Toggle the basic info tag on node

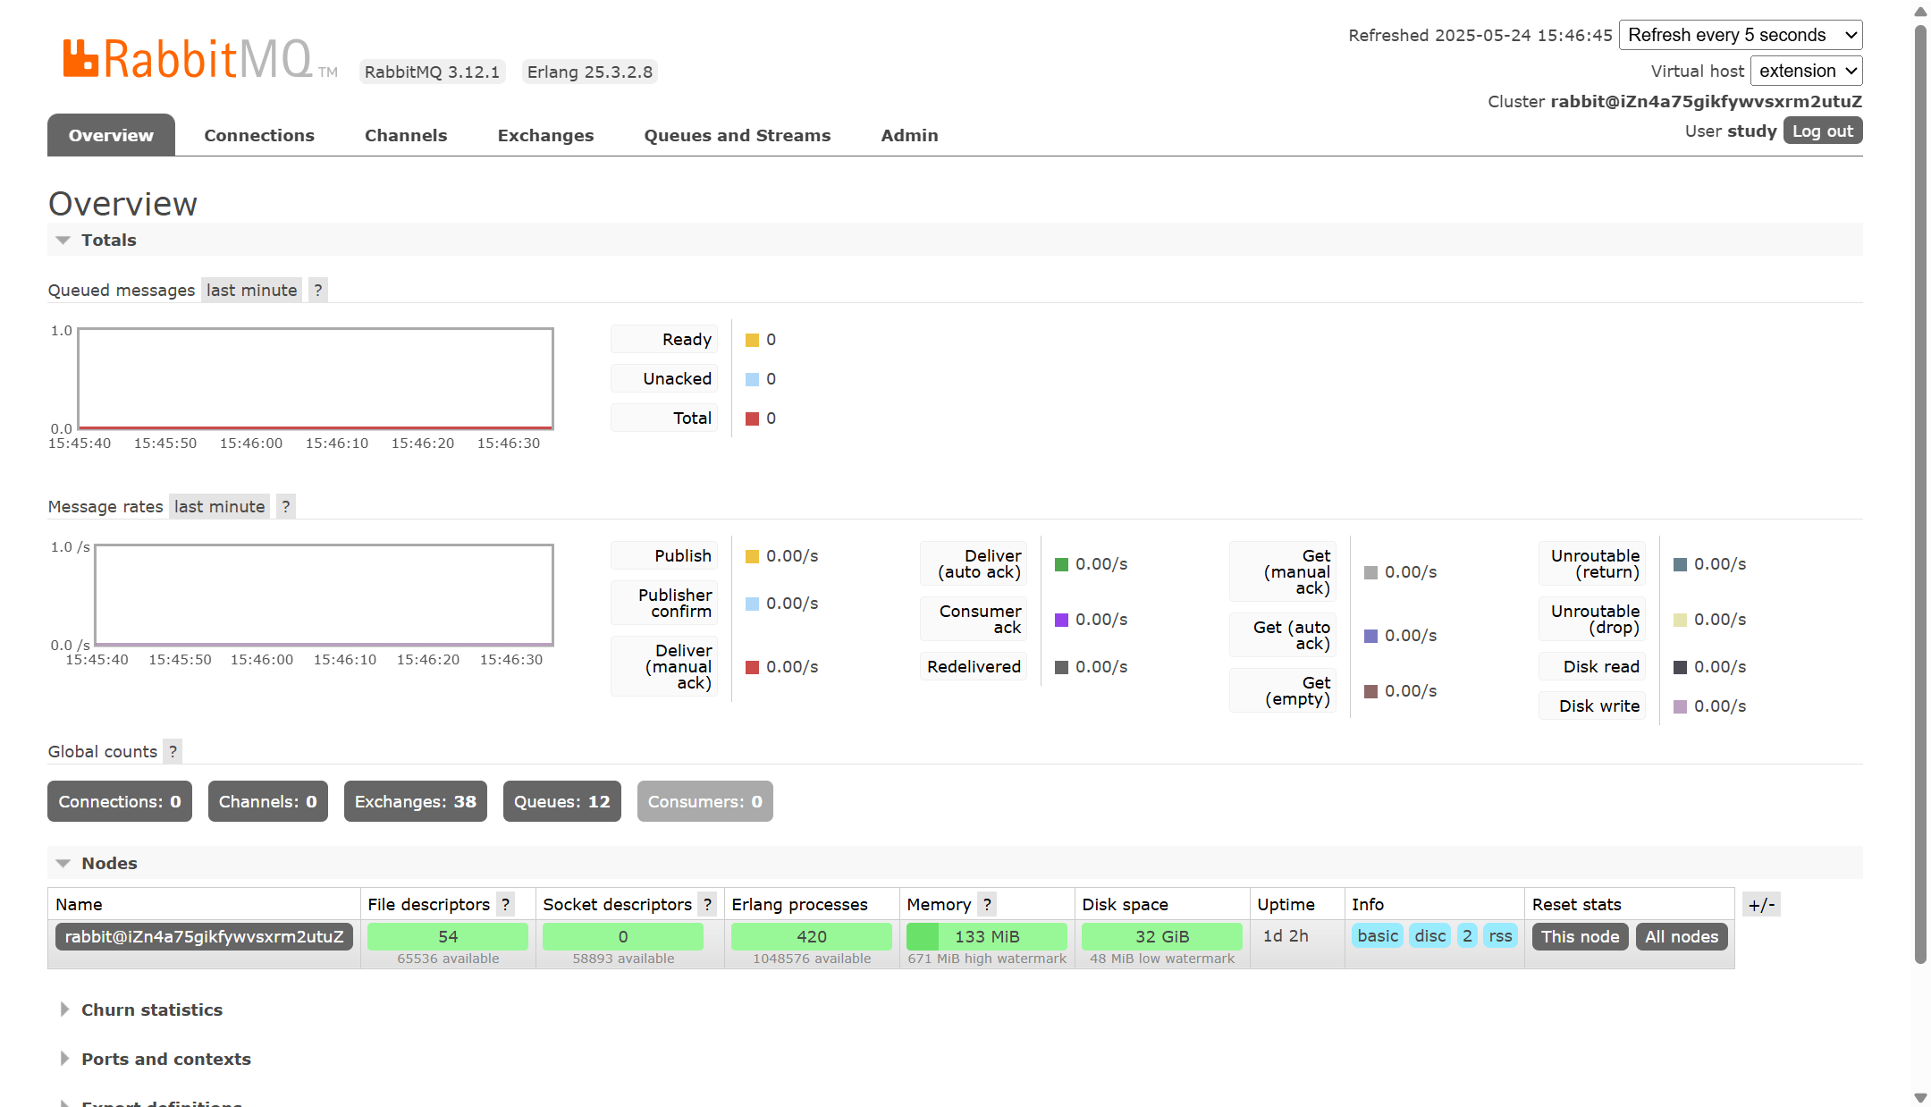point(1377,936)
